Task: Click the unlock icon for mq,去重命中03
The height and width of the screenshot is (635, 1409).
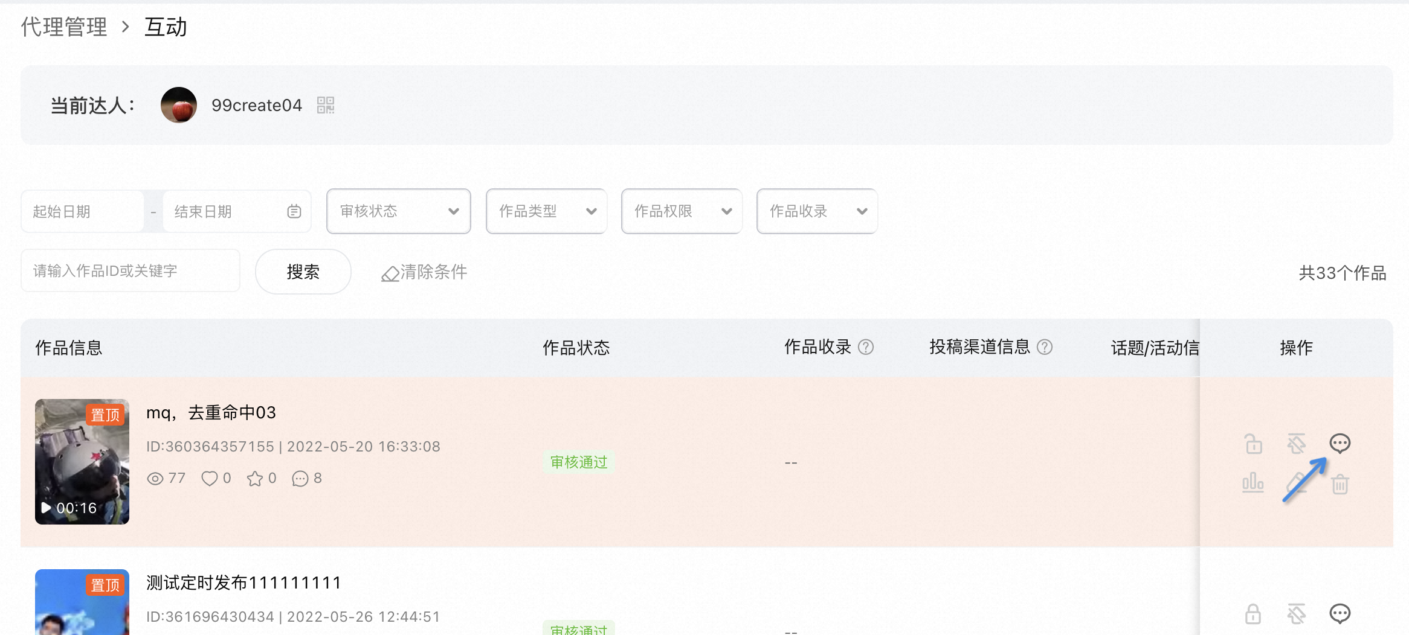Action: point(1253,444)
